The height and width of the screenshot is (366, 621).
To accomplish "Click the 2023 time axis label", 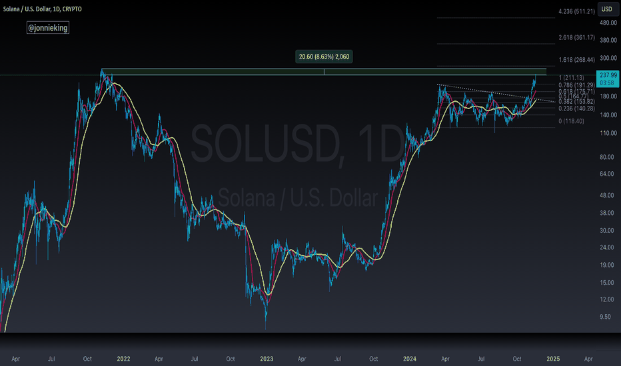I will click(267, 359).
